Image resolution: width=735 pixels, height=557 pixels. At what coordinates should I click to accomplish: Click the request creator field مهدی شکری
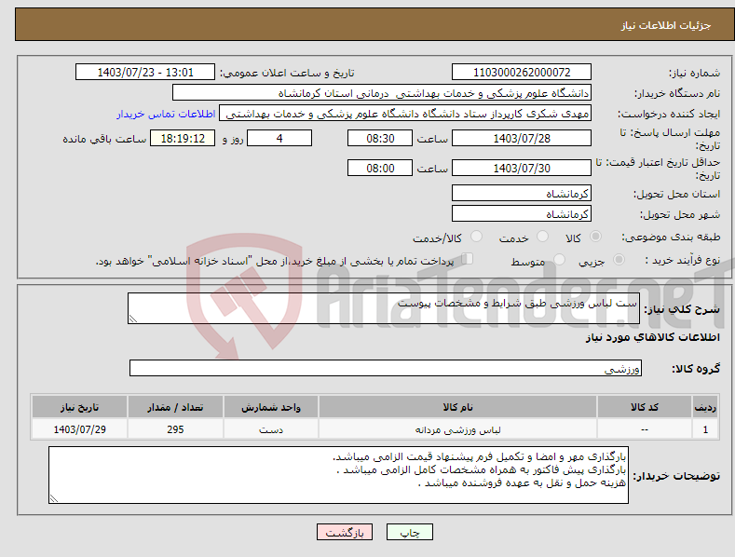click(405, 114)
